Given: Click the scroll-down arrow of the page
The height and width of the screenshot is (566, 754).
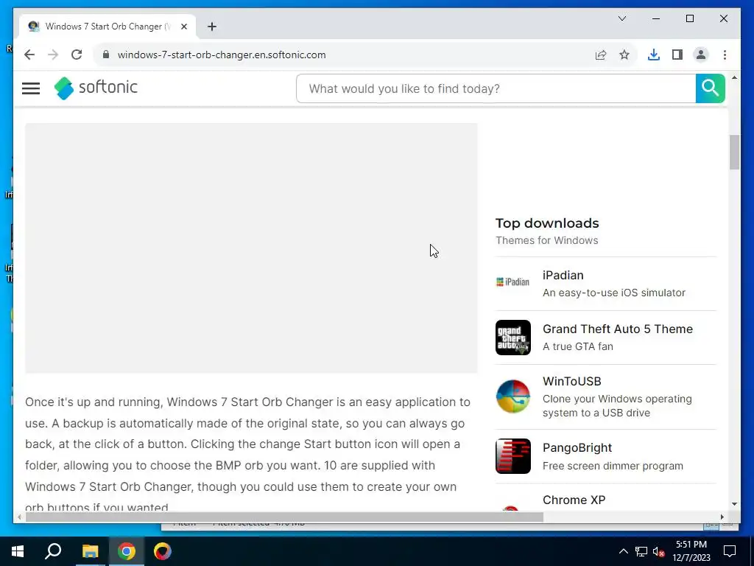Looking at the screenshot, I should [734, 504].
